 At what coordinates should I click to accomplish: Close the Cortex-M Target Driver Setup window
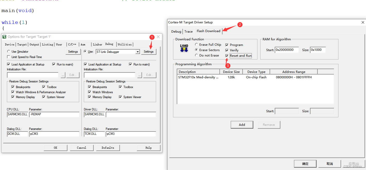pyautogui.click(x=363, y=22)
